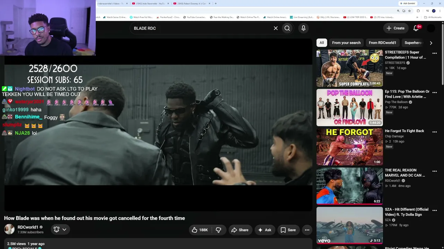Start voice search with the microphone
This screenshot has width=444, height=249.
(x=304, y=28)
